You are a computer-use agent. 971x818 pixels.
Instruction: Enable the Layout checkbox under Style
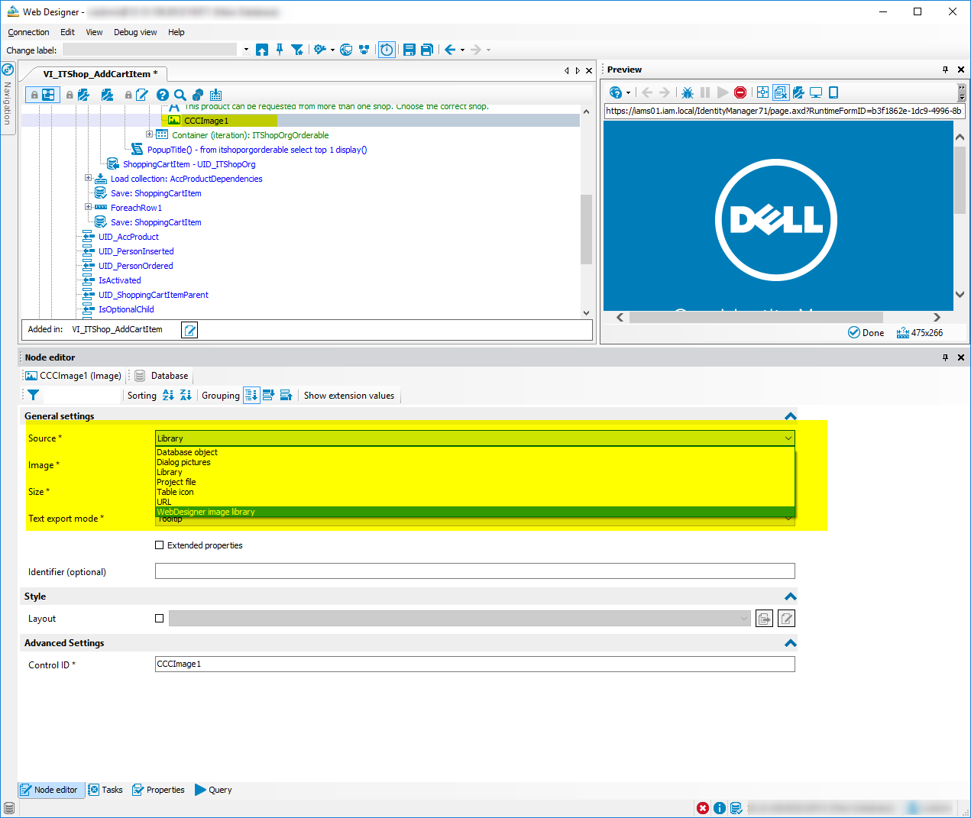tap(159, 619)
